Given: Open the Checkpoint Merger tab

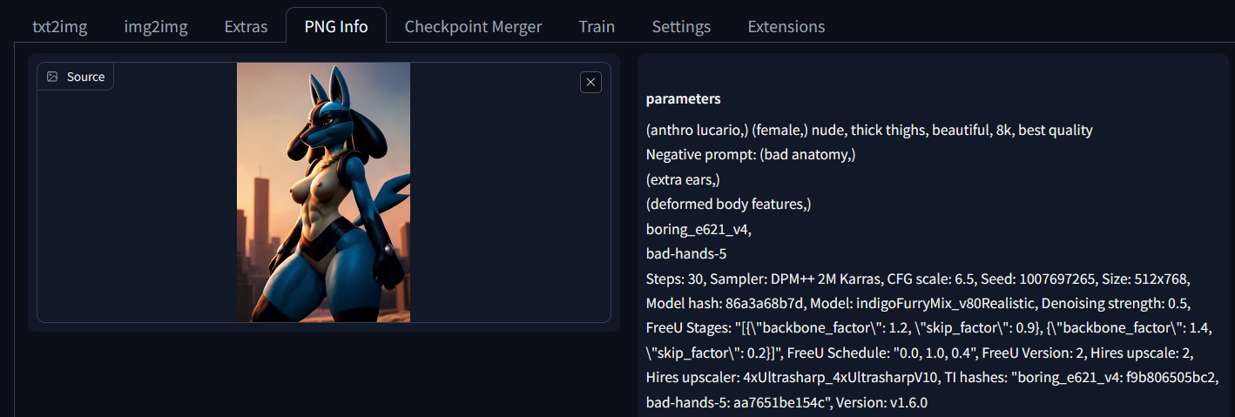Looking at the screenshot, I should click(473, 26).
